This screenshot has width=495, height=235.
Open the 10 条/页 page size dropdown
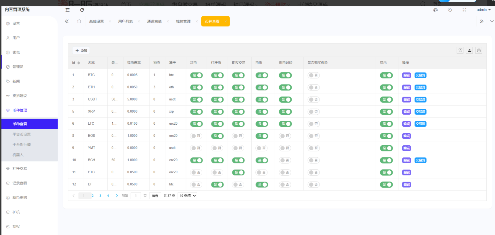[x=187, y=196]
